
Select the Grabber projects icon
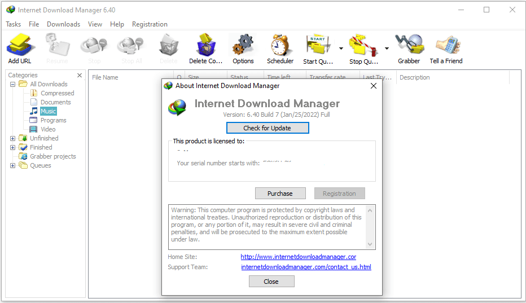pyautogui.click(x=23, y=156)
